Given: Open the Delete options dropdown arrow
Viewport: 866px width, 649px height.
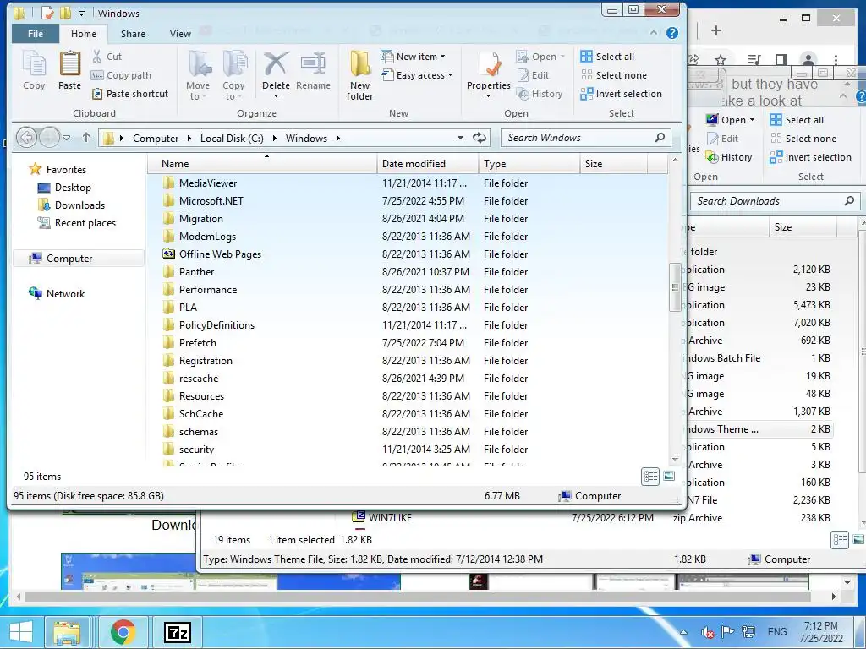Looking at the screenshot, I should (276, 96).
